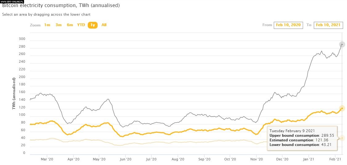Click the Nov '20 axis label

256,159
